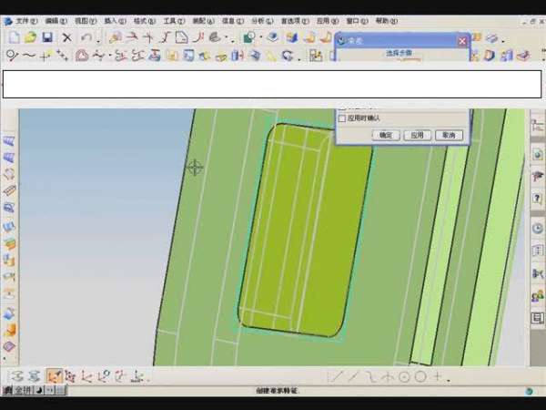546x410 pixels.
Task: Toggle the highlighted snap option in bottom-left toolbar
Action: coord(55,376)
